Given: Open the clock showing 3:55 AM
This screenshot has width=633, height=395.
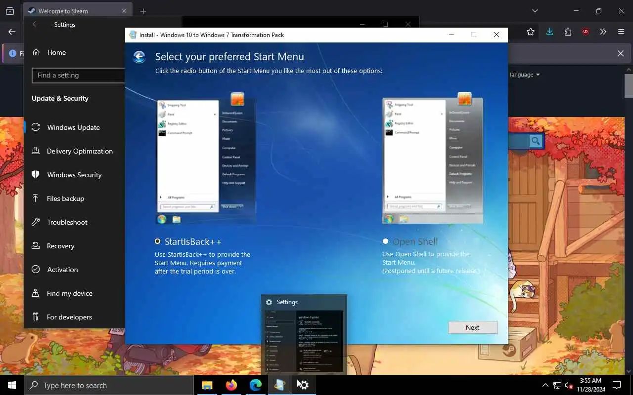Looking at the screenshot, I should coord(590,385).
